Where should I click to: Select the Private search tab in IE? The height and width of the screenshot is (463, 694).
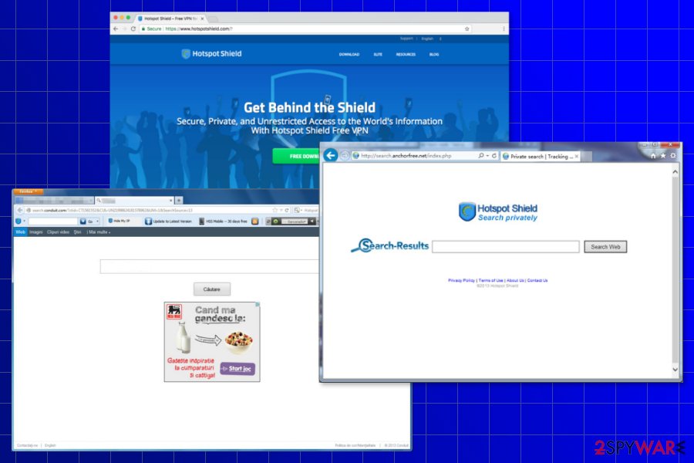[541, 157]
